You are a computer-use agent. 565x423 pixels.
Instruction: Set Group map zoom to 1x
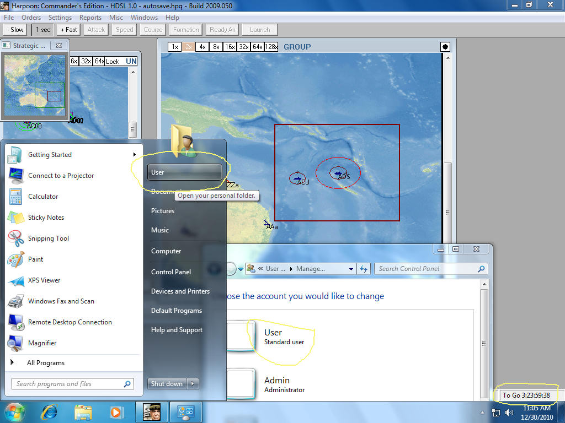coord(175,47)
